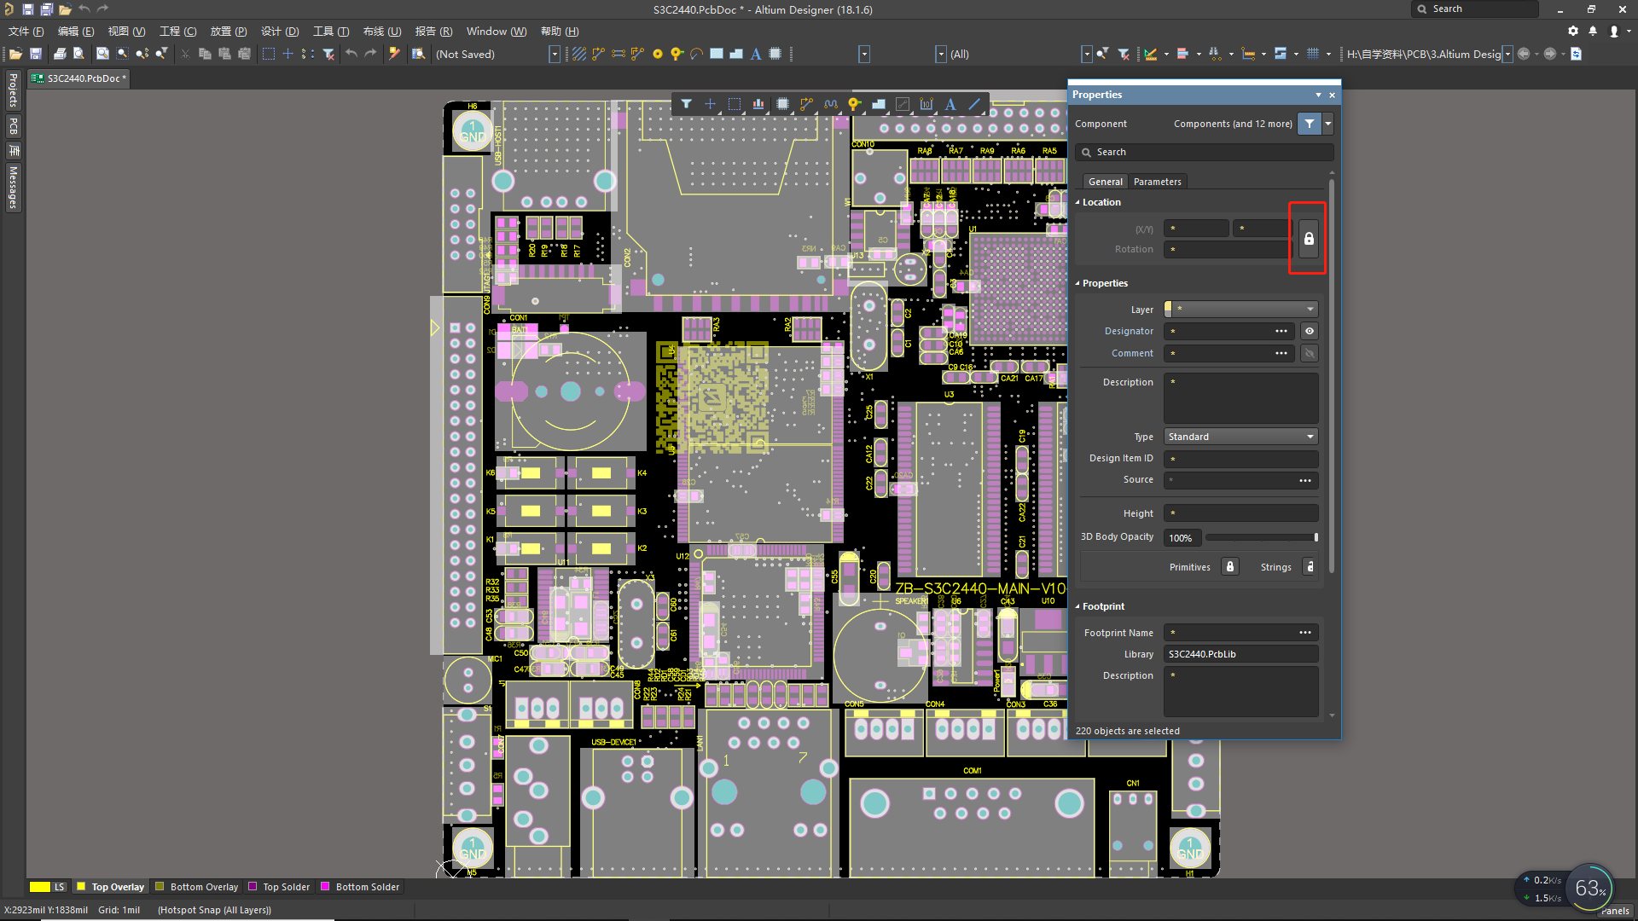The height and width of the screenshot is (921, 1638).
Task: Open the Properties panel options dropdown
Action: point(1318,95)
